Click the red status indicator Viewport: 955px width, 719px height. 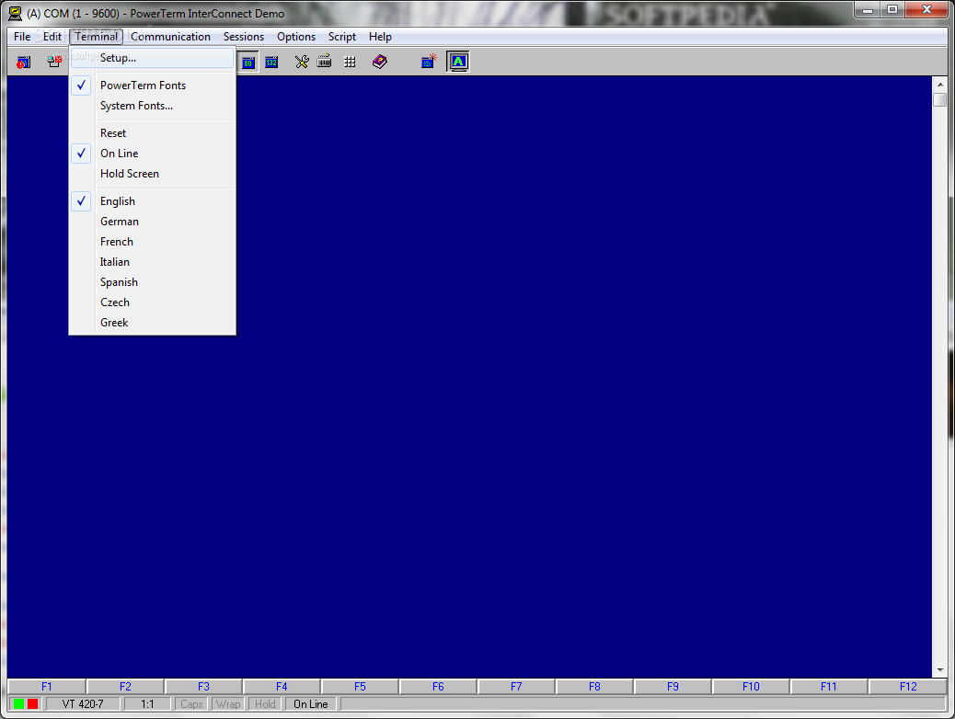coord(33,703)
